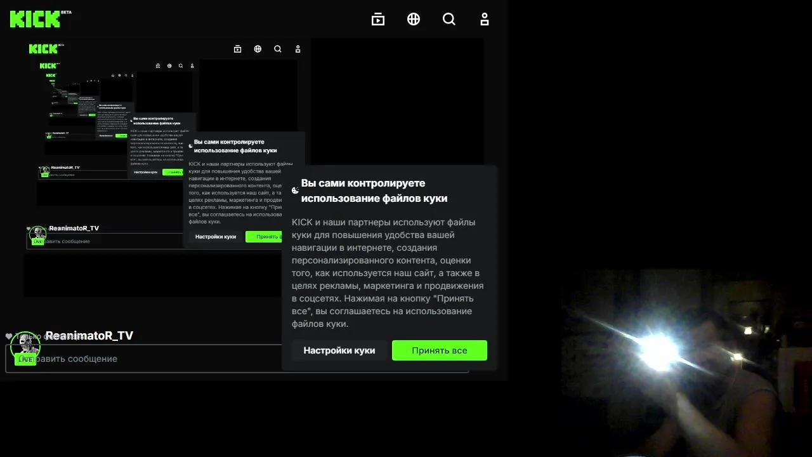Click the user icon in the first nested preview

pos(298,49)
